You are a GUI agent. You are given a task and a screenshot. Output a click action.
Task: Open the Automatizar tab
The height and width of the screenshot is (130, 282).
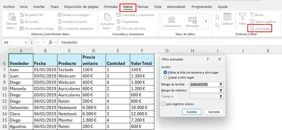tap(176, 7)
